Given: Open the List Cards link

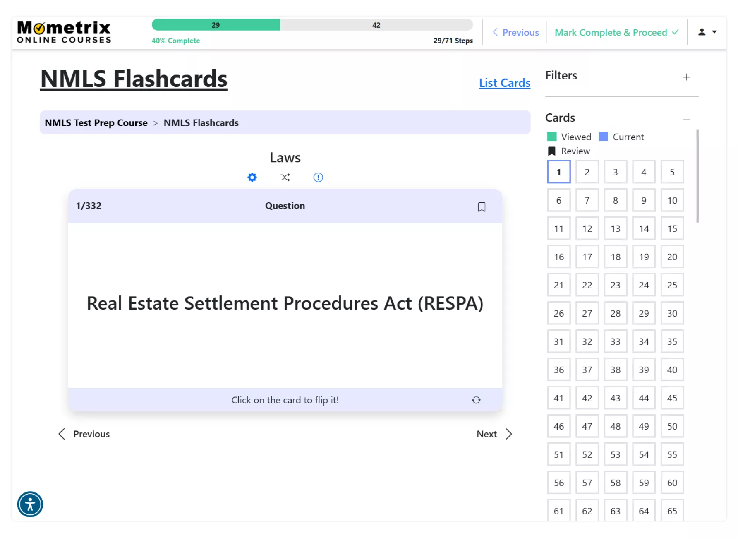Looking at the screenshot, I should [x=504, y=83].
